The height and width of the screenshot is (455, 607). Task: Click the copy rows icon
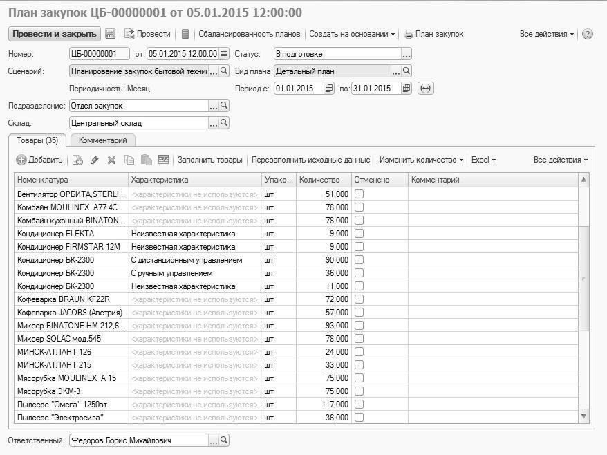(129, 160)
